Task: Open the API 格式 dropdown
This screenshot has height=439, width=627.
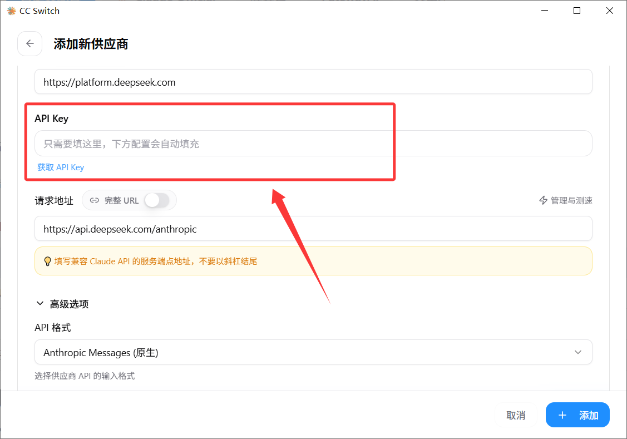Action: pyautogui.click(x=313, y=352)
